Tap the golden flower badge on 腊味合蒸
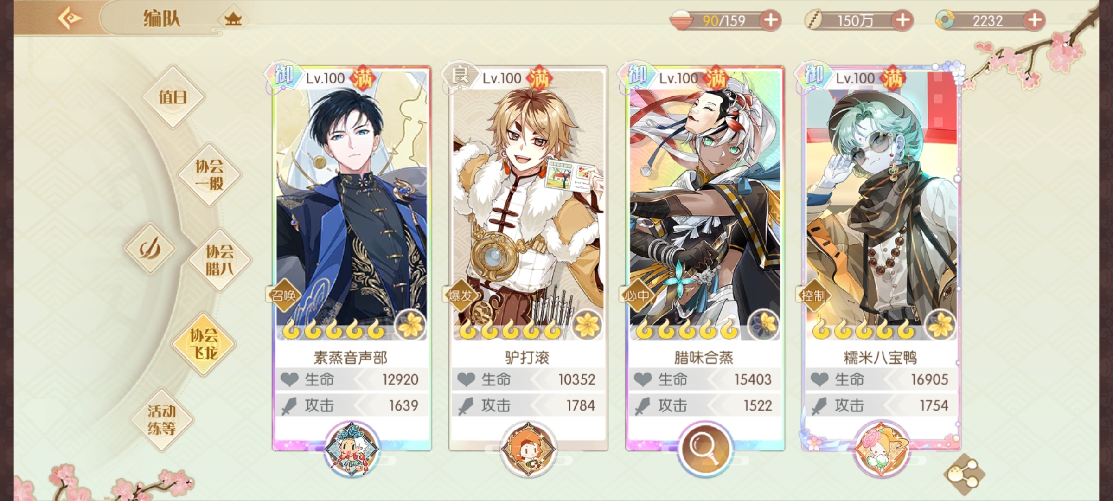The height and width of the screenshot is (501, 1113). tap(763, 325)
